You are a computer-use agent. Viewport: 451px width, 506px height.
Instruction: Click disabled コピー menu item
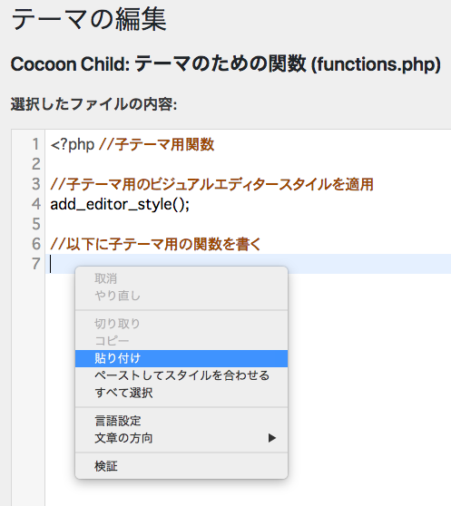point(181,341)
